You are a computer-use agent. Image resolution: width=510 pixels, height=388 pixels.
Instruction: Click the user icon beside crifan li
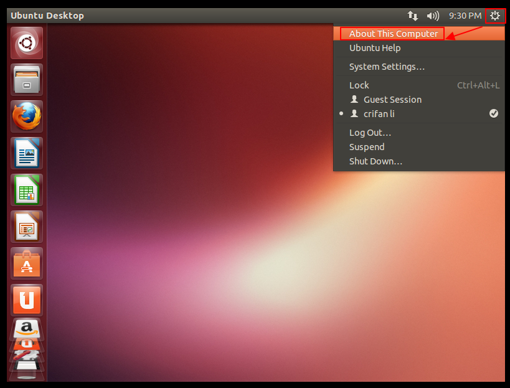tap(354, 113)
